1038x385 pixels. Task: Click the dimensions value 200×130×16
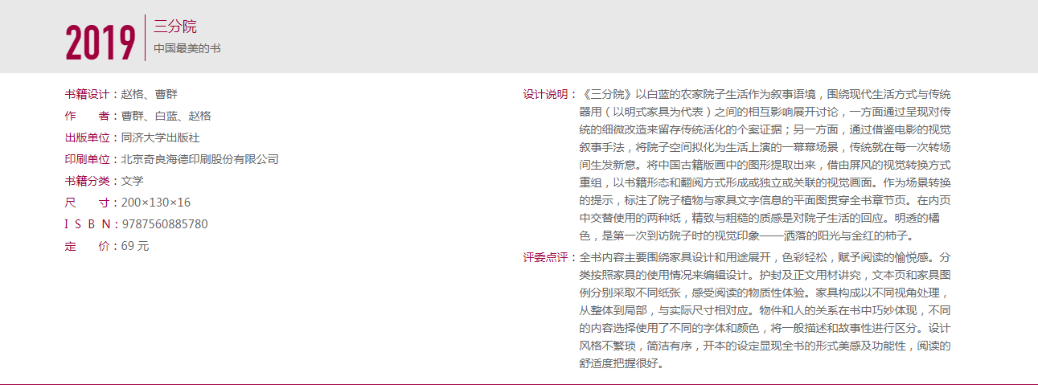(x=156, y=203)
